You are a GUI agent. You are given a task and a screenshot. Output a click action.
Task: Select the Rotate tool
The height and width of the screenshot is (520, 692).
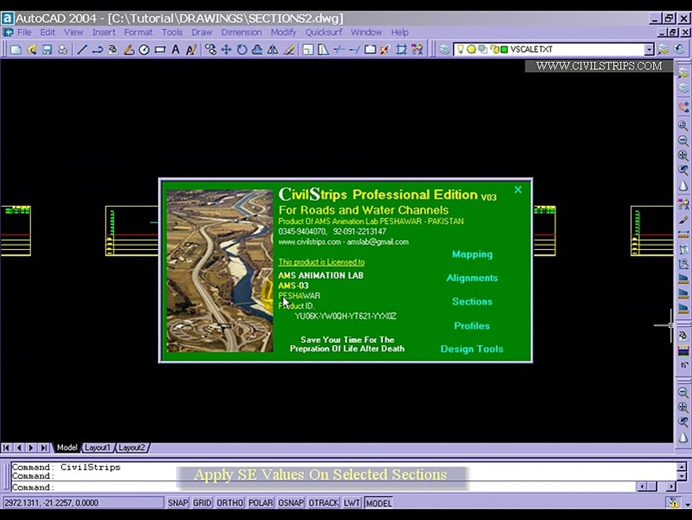242,49
